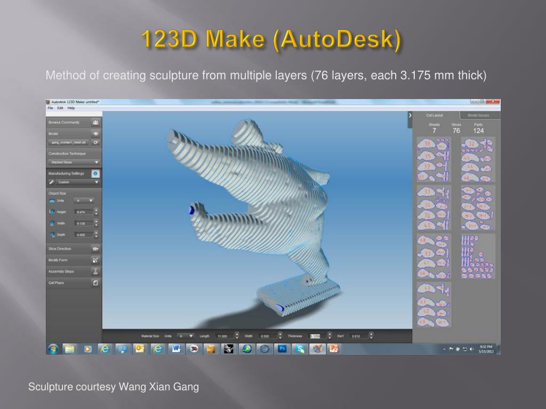The height and width of the screenshot is (409, 546).
Task: Click the Get Plans label
Action: [56, 283]
